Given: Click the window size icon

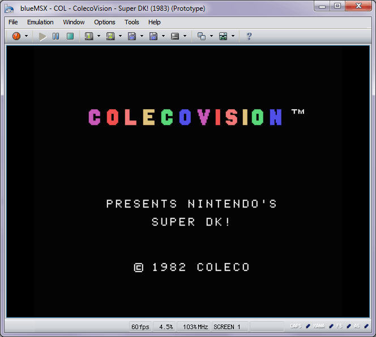Looking at the screenshot, I should coord(202,36).
